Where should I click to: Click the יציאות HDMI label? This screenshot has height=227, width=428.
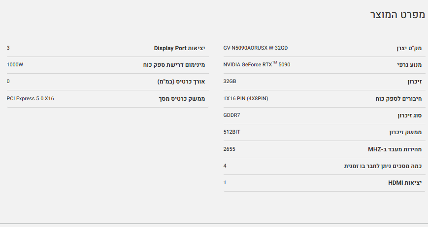405,183
